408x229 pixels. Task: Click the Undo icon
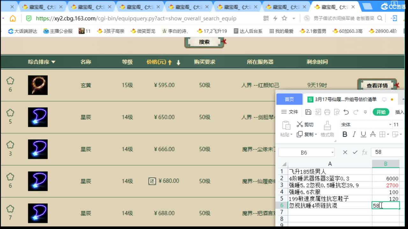click(x=346, y=111)
